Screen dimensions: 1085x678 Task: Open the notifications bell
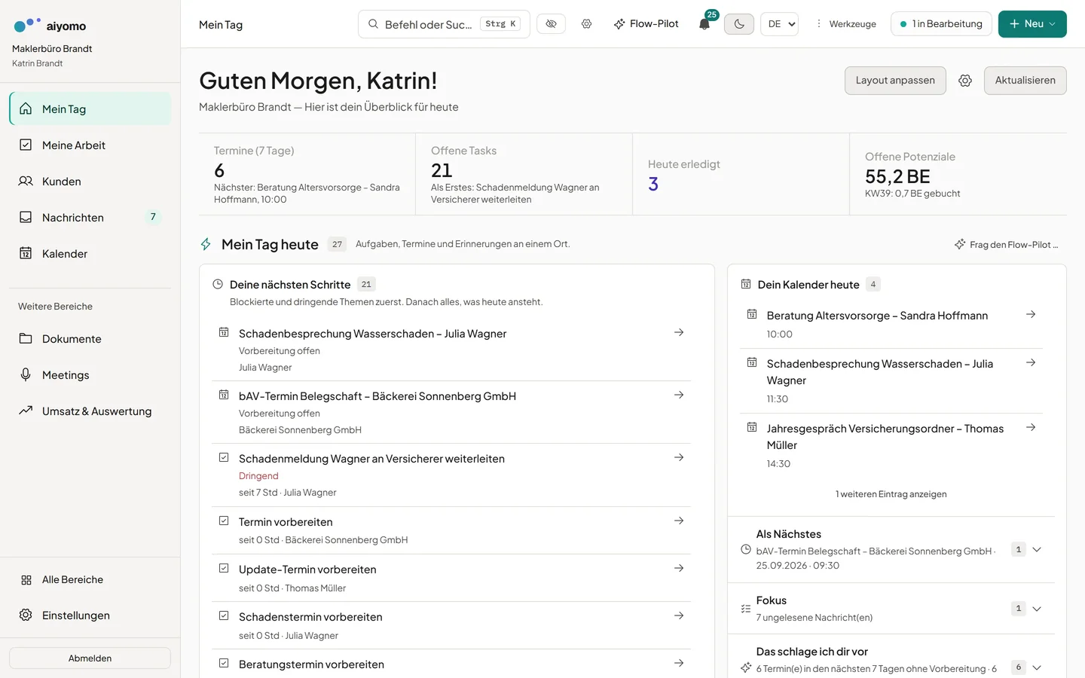coord(704,24)
